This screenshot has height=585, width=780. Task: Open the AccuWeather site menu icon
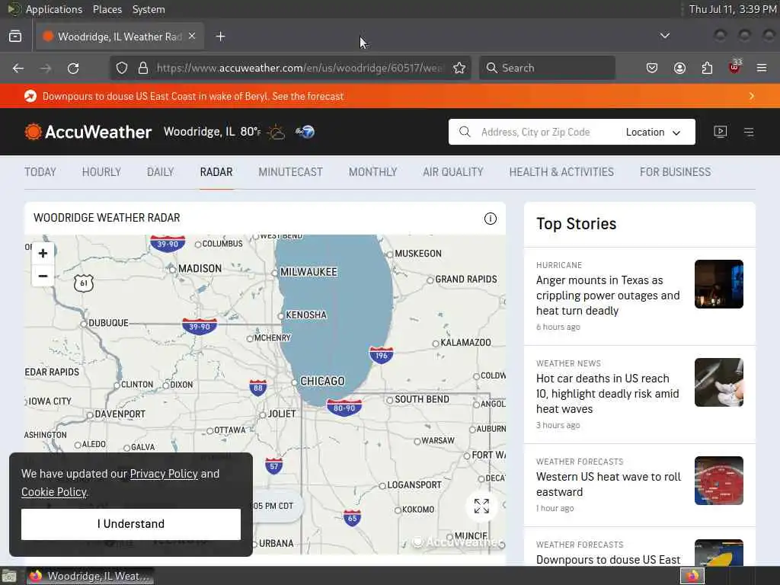tap(749, 132)
